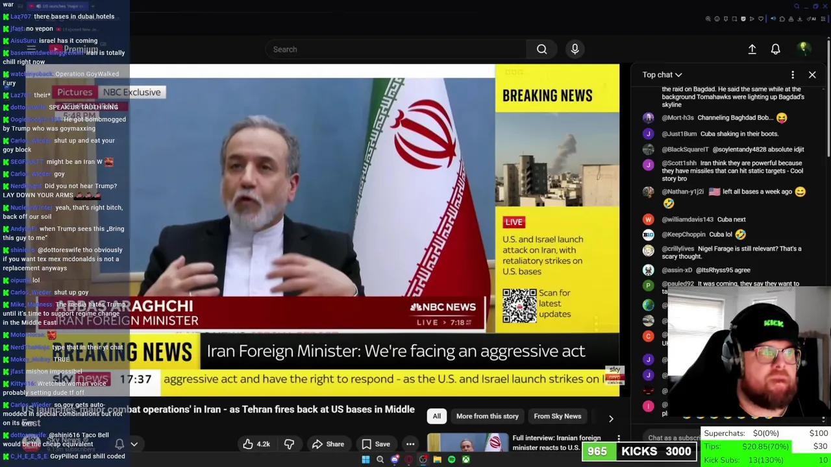Open the Windows Start button
Viewport: 831px width, 467px height.
coord(366,459)
